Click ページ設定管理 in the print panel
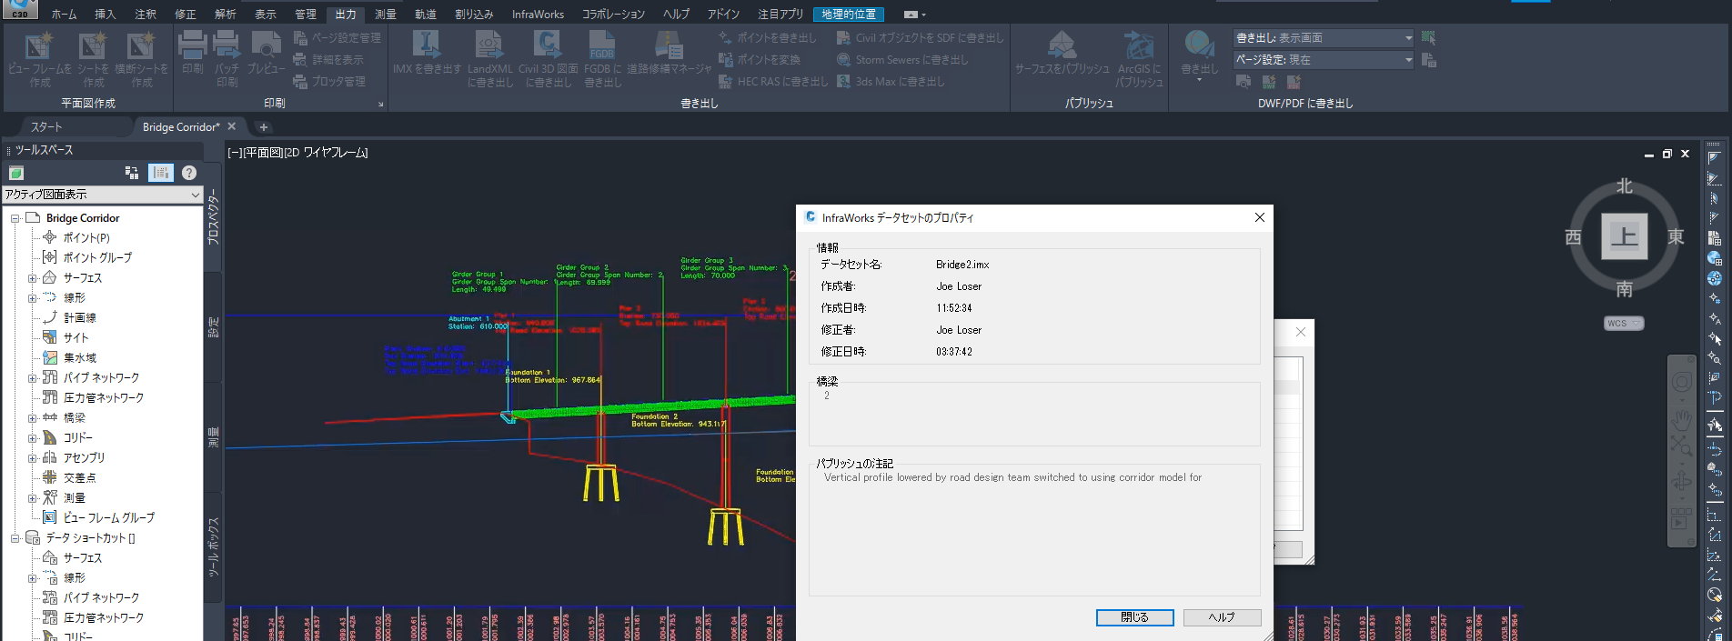The width and height of the screenshot is (1732, 641). pos(337,38)
